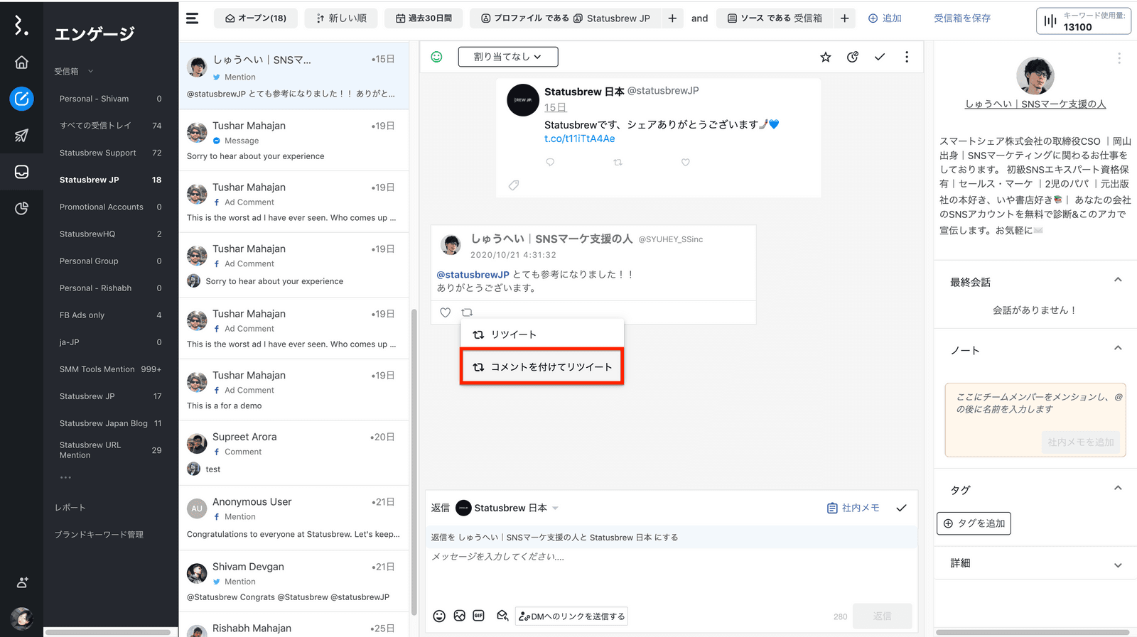This screenshot has width=1137, height=637.
Task: Open the emoji picker in reply box
Action: 439,616
